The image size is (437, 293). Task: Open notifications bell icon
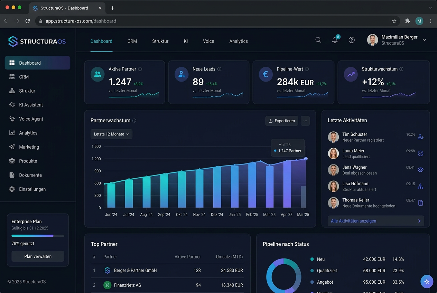click(x=335, y=40)
